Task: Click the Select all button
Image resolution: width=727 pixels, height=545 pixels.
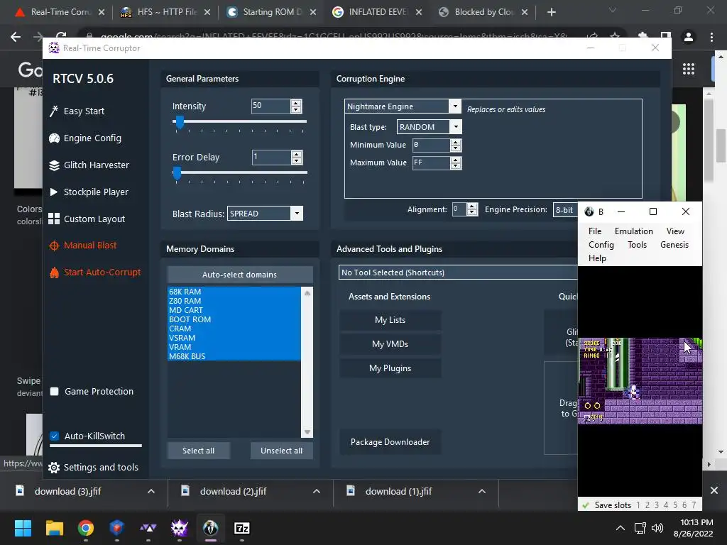Action: [199, 451]
